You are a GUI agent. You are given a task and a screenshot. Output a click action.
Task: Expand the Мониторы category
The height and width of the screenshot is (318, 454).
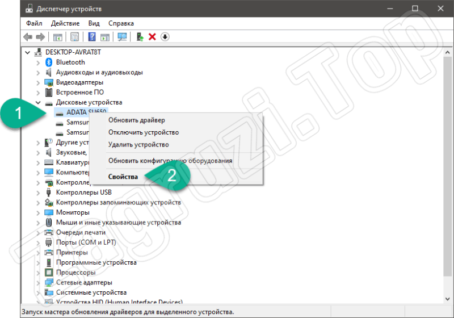tap(38, 212)
